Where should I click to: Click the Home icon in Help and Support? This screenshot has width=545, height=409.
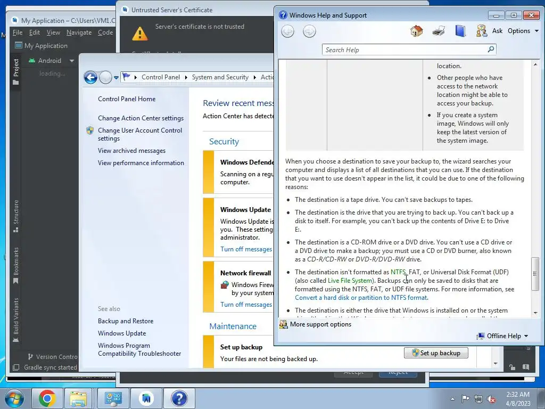coord(416,31)
